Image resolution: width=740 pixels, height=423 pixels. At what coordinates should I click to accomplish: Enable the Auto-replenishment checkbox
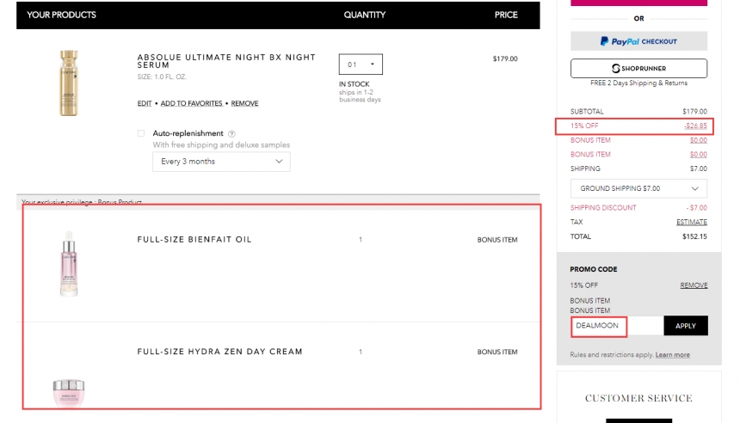[141, 133]
